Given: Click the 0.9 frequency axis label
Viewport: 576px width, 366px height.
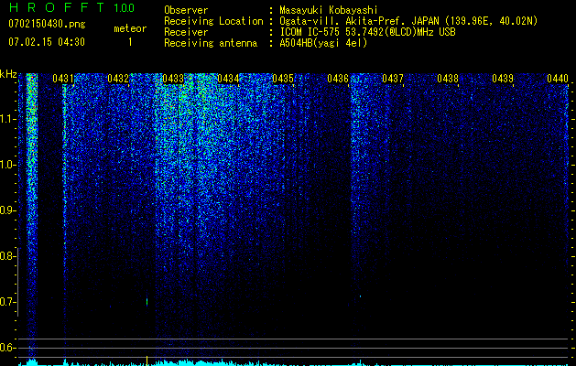Looking at the screenshot, I should tap(7, 210).
